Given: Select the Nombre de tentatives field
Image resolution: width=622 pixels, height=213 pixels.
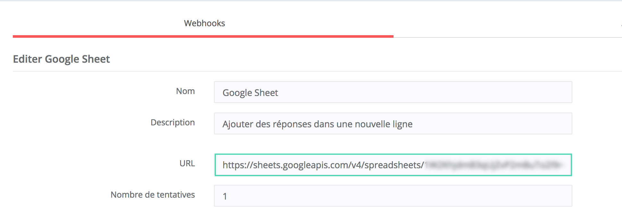Looking at the screenshot, I should [x=393, y=196].
